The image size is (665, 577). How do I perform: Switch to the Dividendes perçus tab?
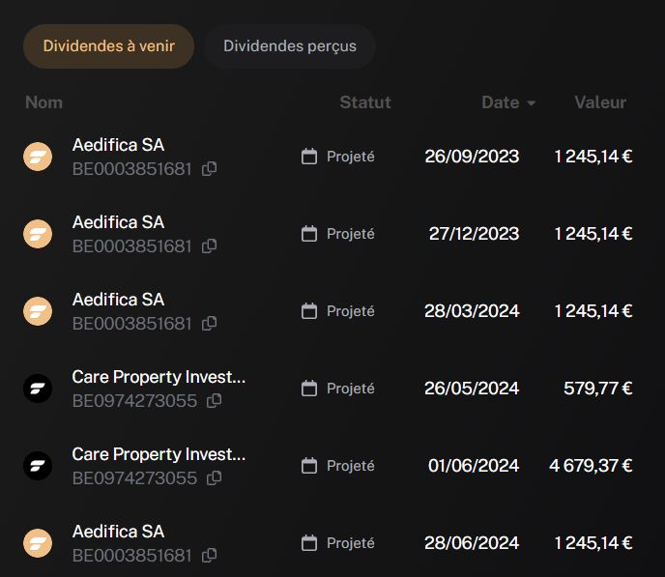[290, 46]
